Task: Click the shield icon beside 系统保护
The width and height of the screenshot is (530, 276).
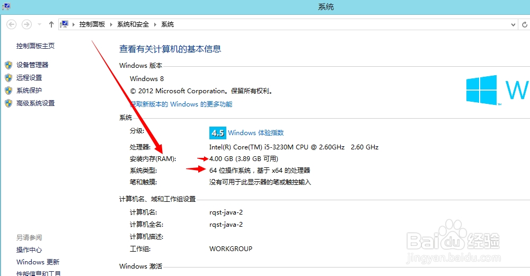Action: click(8, 91)
